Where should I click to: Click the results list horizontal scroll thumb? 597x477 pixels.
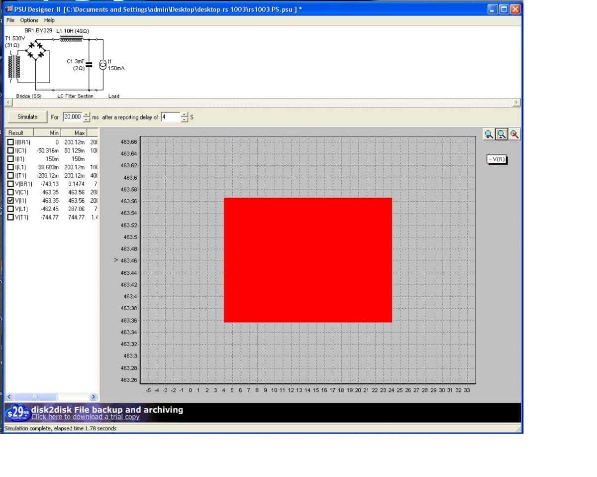point(35,397)
